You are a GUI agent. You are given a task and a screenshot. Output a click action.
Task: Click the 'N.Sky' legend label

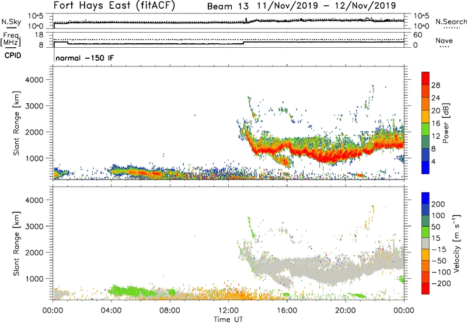coord(11,22)
